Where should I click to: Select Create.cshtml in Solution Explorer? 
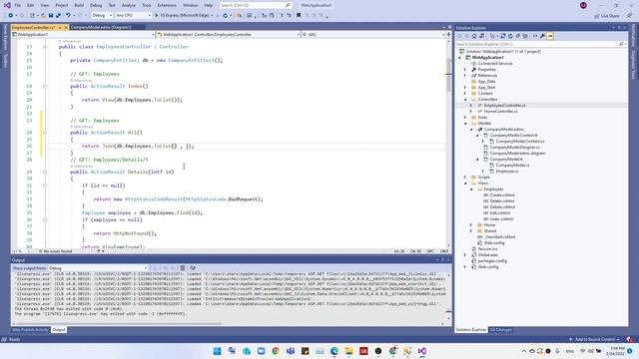501,195
